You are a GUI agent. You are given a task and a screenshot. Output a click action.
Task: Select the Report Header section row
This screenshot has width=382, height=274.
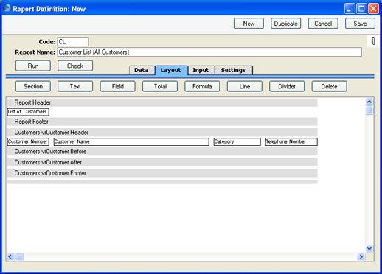tap(162, 102)
